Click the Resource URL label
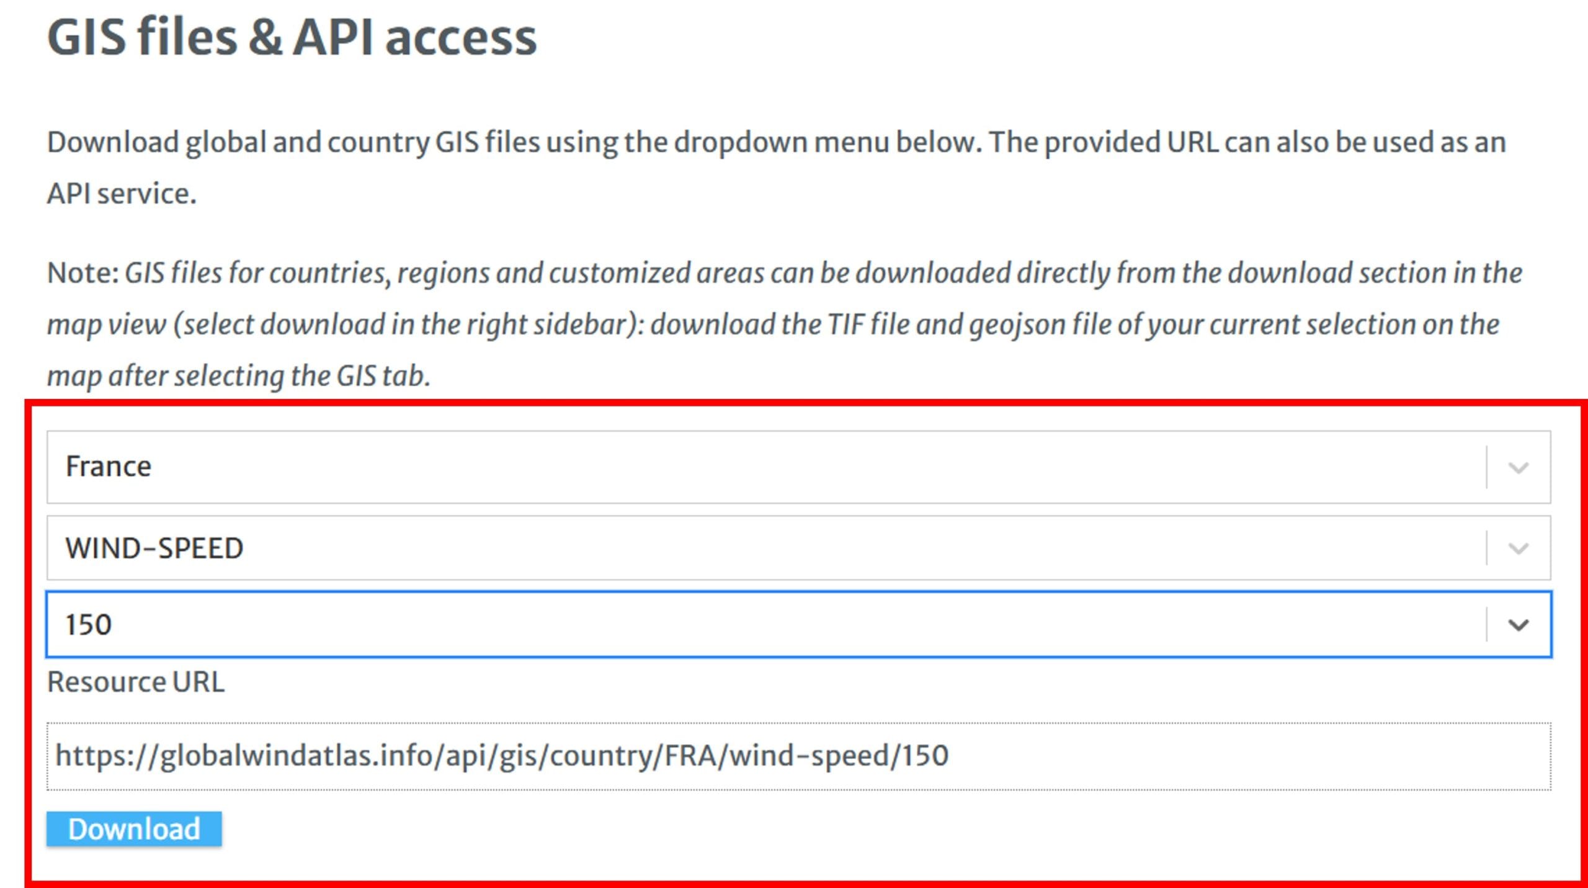Viewport: 1588px width, 888px height. pyautogui.click(x=136, y=682)
